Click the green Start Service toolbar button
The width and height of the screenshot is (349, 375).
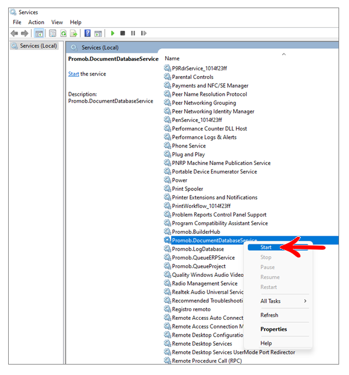click(x=112, y=33)
